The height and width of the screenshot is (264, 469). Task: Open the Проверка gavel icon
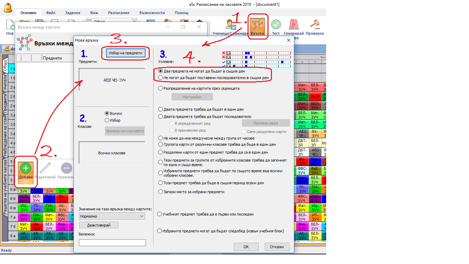coord(314,26)
